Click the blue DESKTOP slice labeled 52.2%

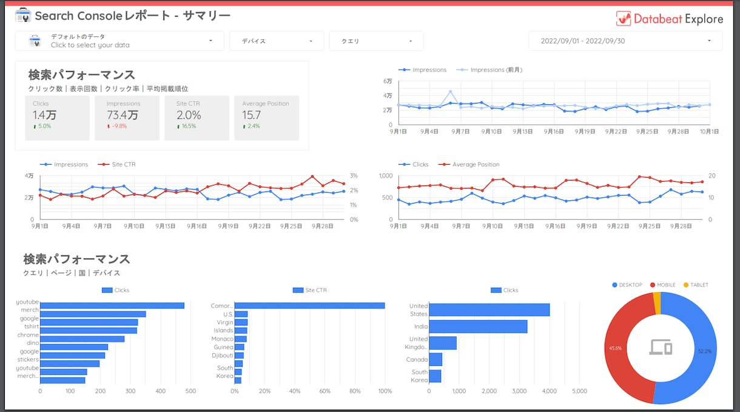click(x=704, y=351)
